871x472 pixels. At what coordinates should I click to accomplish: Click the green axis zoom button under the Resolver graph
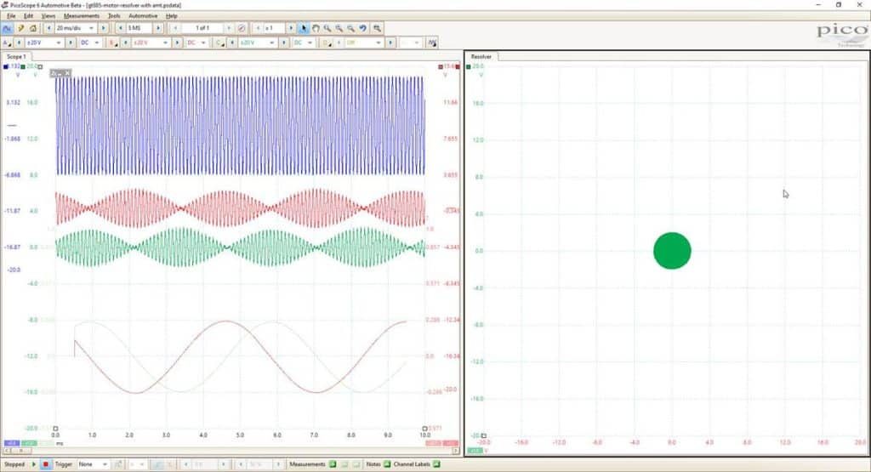[x=475, y=451]
